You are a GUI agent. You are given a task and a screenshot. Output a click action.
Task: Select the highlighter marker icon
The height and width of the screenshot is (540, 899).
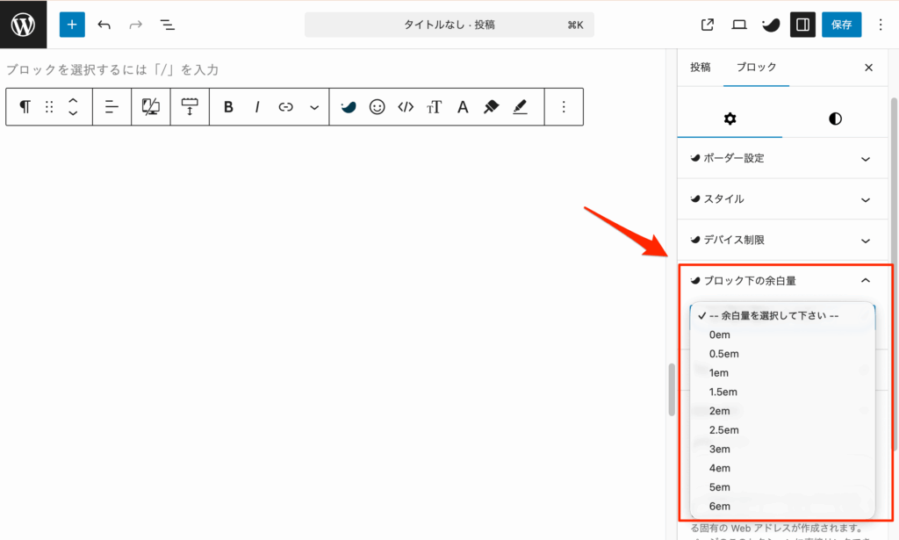(492, 107)
